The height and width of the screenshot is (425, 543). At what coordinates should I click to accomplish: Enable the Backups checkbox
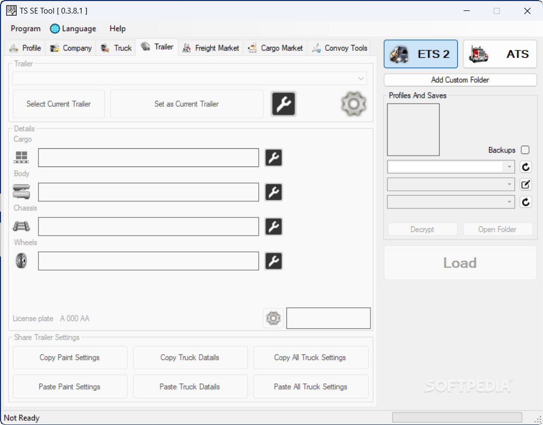(525, 150)
